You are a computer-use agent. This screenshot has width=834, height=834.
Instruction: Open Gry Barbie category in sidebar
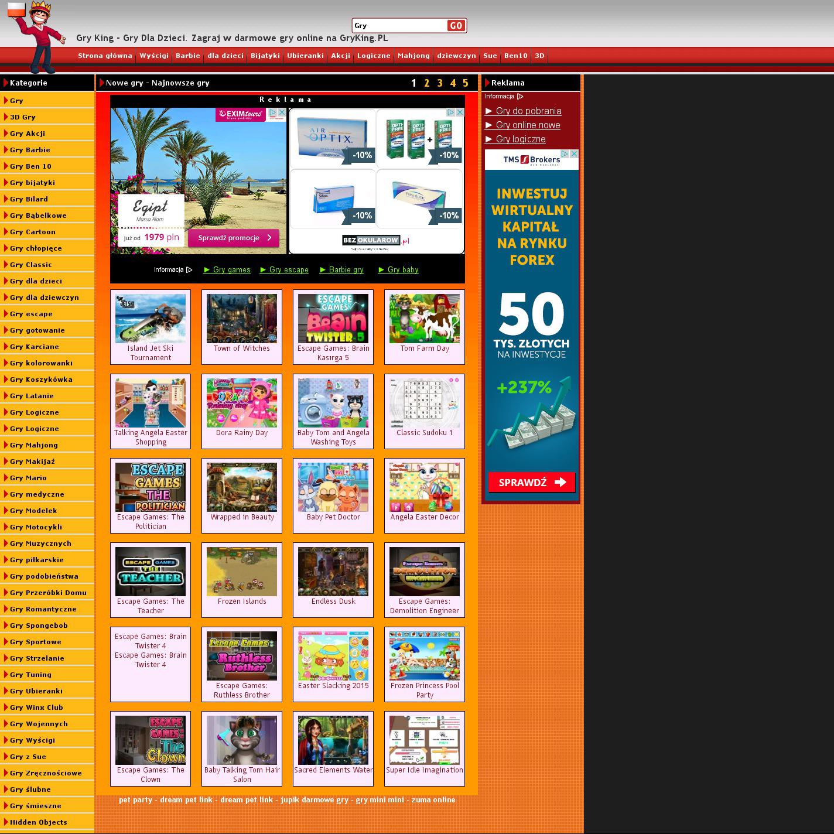(30, 150)
